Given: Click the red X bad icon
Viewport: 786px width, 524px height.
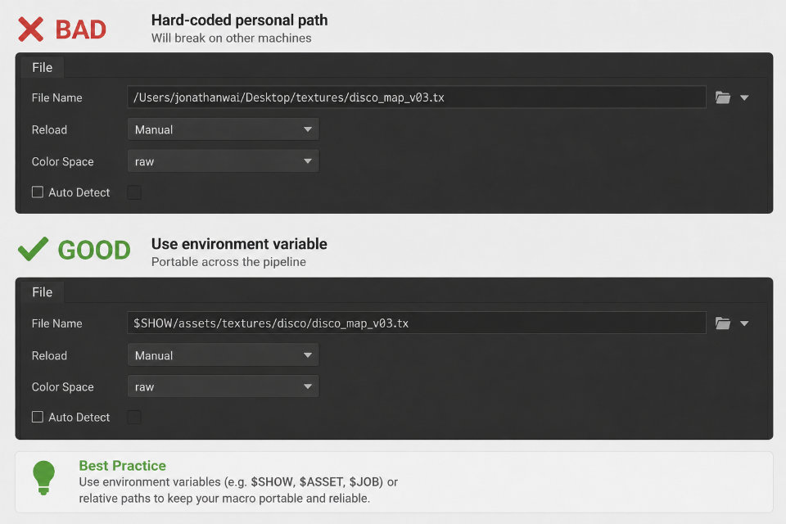Looking at the screenshot, I should (x=30, y=29).
